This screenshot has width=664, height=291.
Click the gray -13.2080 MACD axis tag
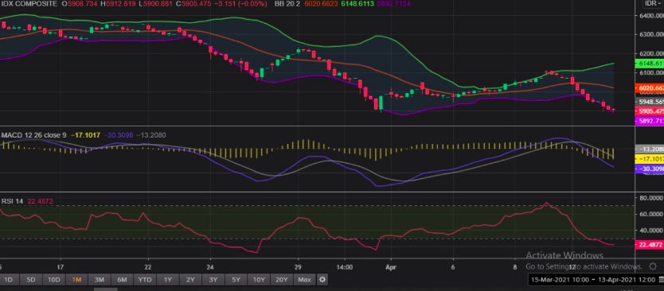tap(650, 149)
